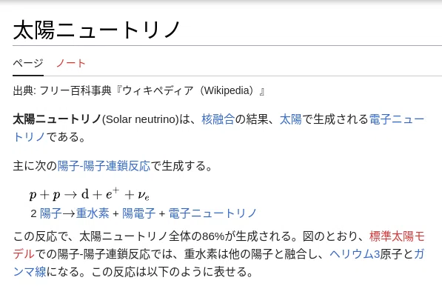This screenshot has height=286, width=442.
Task: Click the 出典: フリー百科事典 tagline
Action: click(62, 90)
